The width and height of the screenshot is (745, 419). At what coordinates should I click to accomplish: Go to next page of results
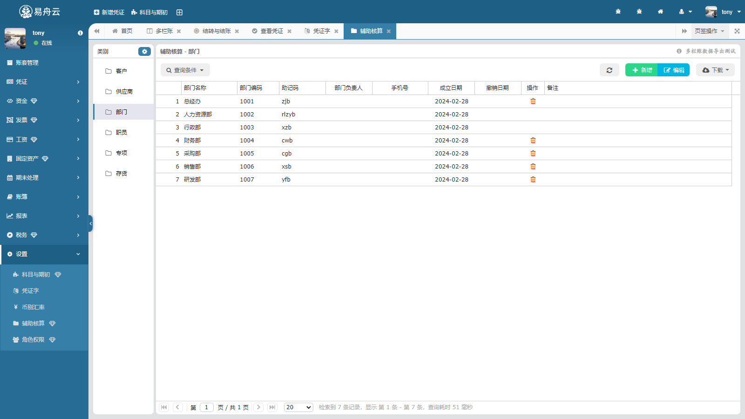coord(259,407)
